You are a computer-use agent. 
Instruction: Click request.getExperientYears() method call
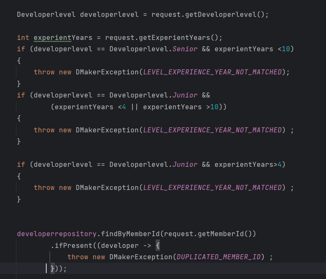(162, 37)
